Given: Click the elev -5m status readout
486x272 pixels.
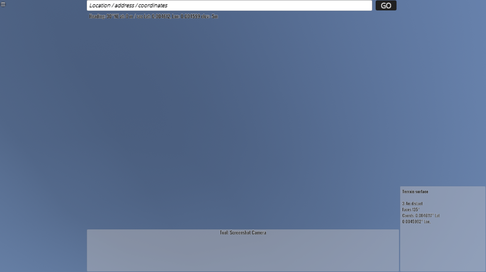Looking at the screenshot, I should pyautogui.click(x=210, y=17).
